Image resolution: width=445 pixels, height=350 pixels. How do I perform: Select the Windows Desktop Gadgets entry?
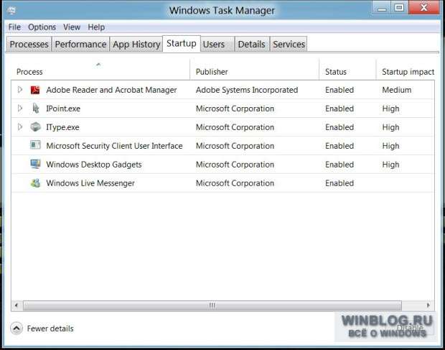tap(94, 165)
